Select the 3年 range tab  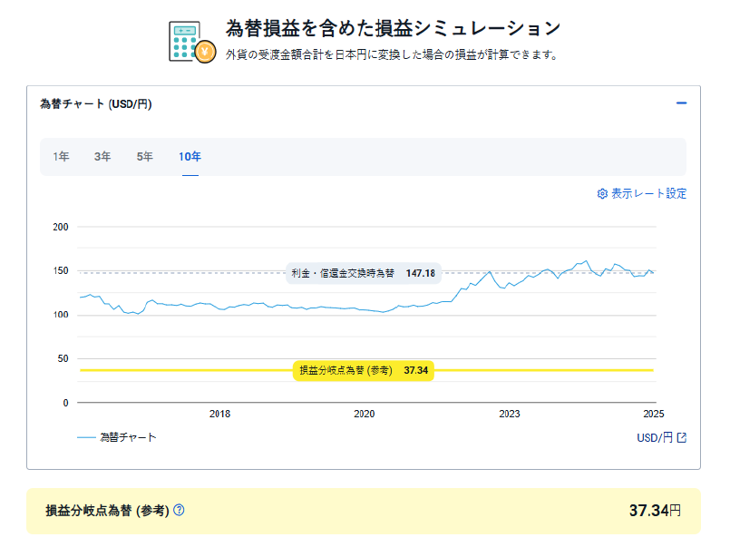[x=102, y=157]
